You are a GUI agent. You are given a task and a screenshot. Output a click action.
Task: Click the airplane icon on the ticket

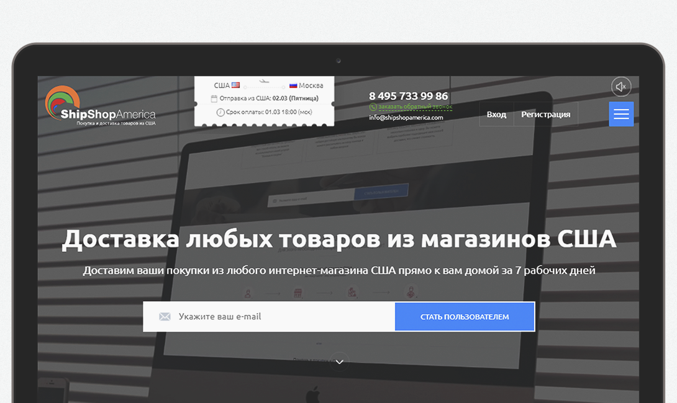[x=264, y=81]
